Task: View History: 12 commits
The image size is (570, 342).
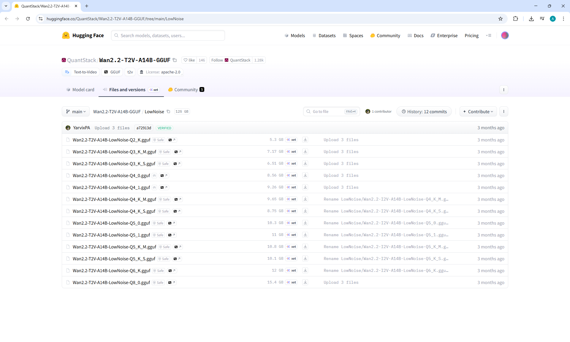Action: point(424,112)
